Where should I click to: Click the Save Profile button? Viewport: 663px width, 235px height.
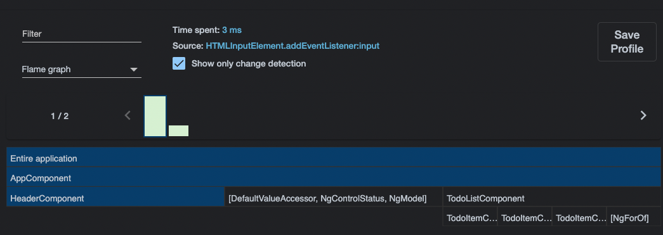point(627,42)
